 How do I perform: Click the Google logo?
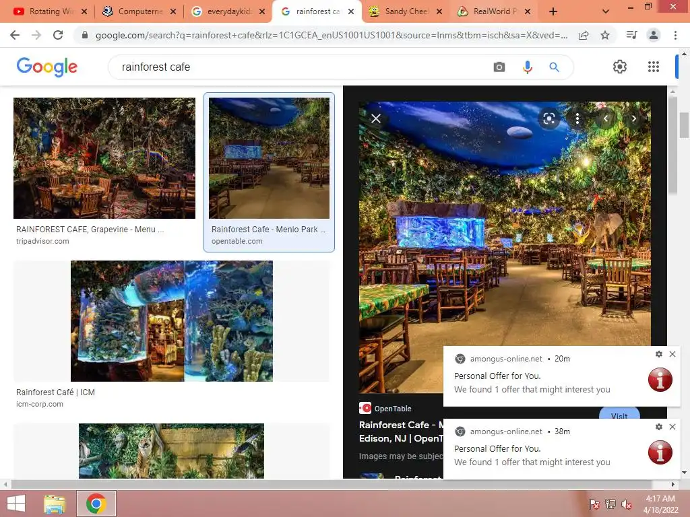46,67
